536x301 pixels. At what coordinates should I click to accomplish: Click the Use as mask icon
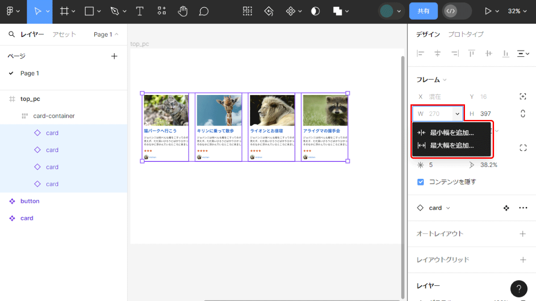[315, 12]
